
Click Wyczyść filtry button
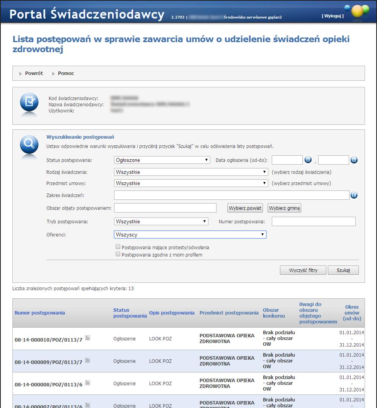pos(303,270)
